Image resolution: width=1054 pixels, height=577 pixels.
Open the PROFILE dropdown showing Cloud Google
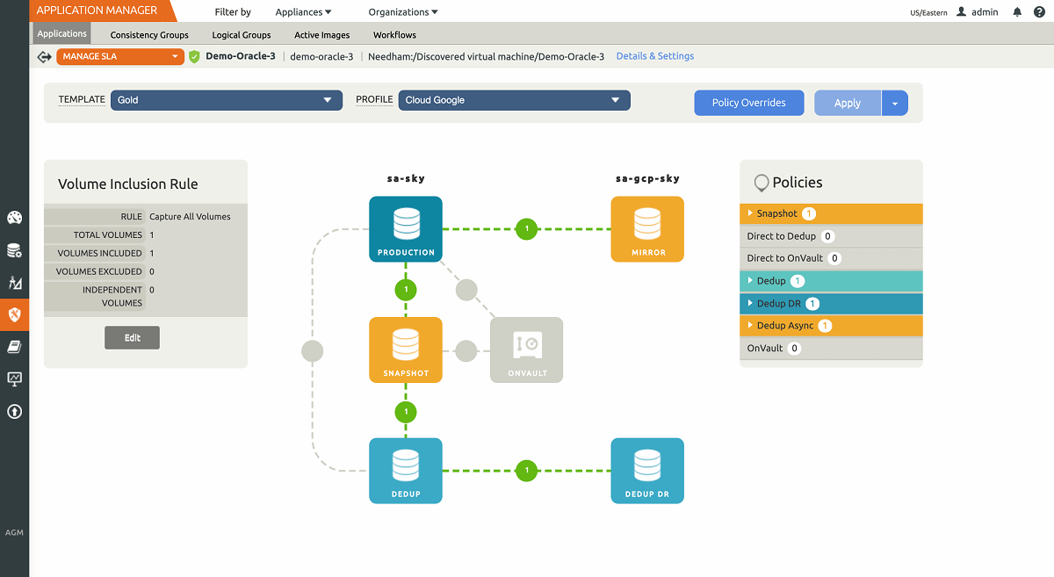(514, 99)
